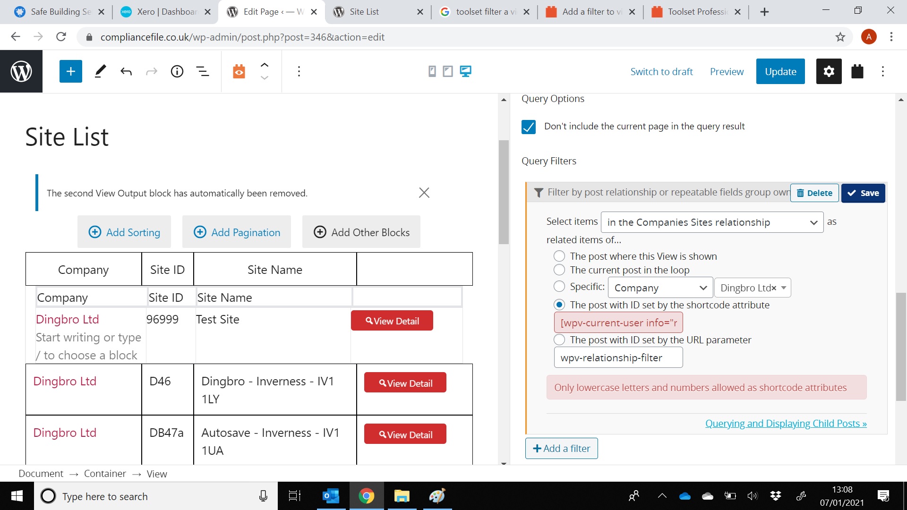
Task: Open the black plugin sidebar icon
Action: [857, 71]
